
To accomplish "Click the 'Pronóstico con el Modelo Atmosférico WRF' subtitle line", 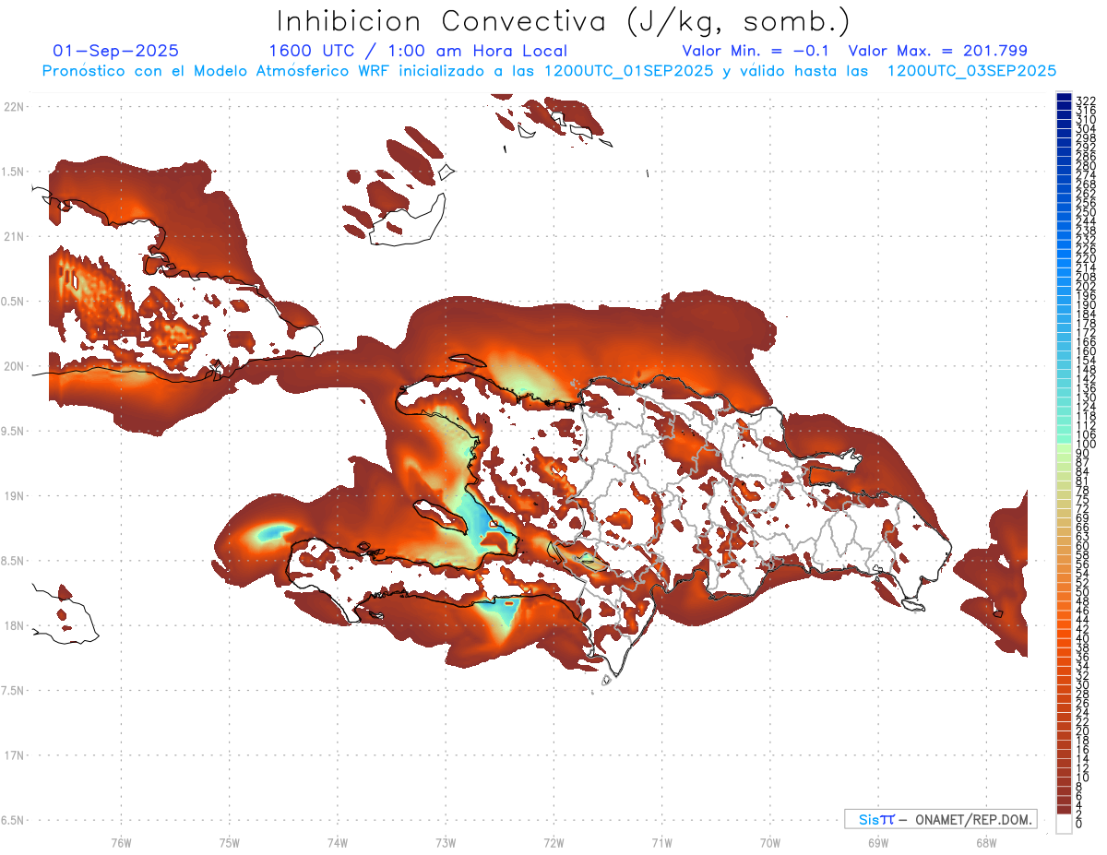I will (549, 70).
